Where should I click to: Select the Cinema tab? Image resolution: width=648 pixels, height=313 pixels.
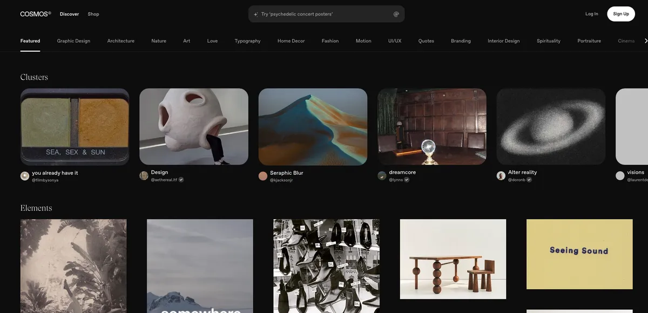(x=626, y=41)
